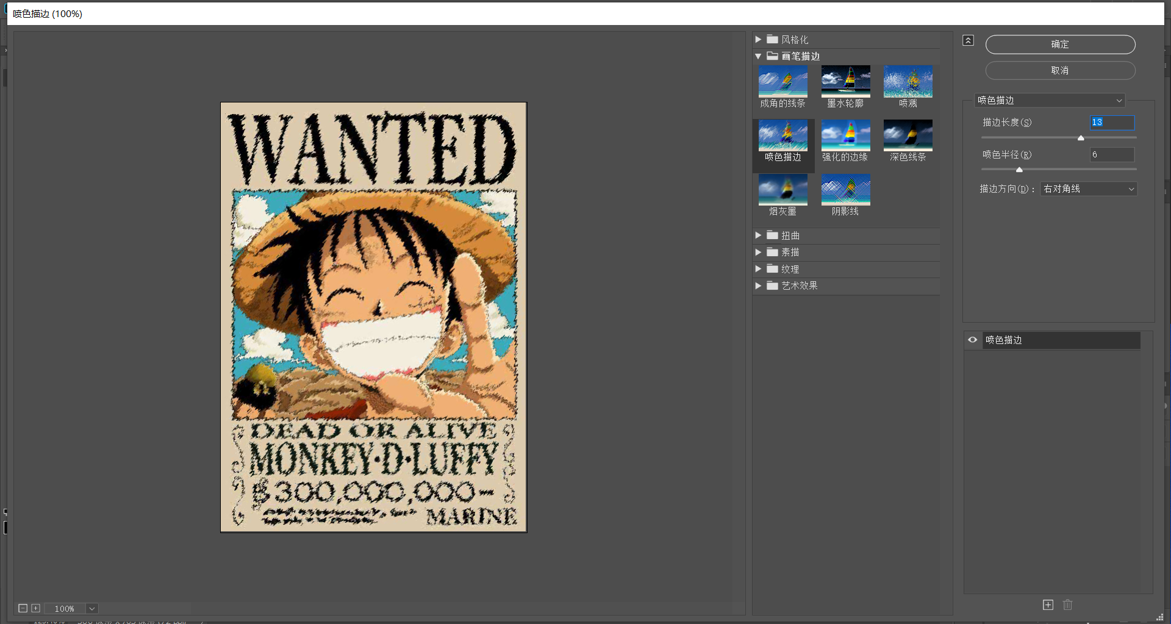Click the 扭曲 folder icon
The image size is (1171, 624).
[772, 235]
